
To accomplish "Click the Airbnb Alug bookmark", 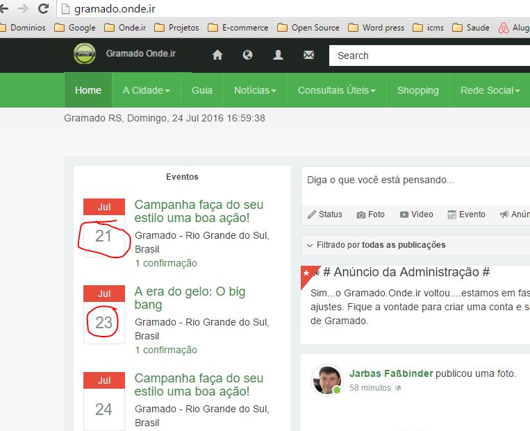I will [x=514, y=28].
